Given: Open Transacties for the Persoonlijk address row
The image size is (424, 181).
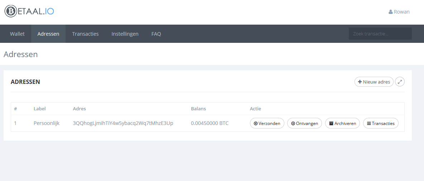Looking at the screenshot, I should click(x=381, y=123).
